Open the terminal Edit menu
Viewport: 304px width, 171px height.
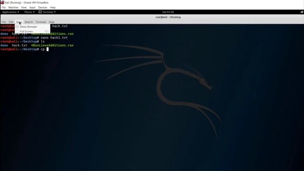coord(11,22)
